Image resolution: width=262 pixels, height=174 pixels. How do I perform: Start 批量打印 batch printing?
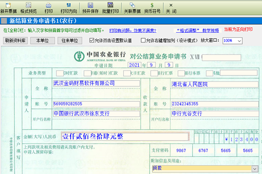point(111,7)
